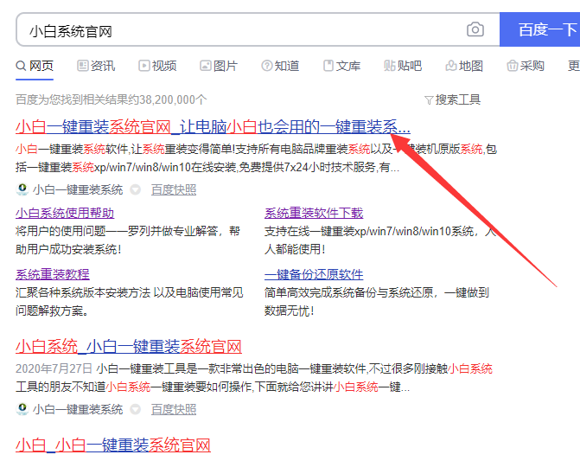Switch to the 资讯 tab

coord(95,66)
